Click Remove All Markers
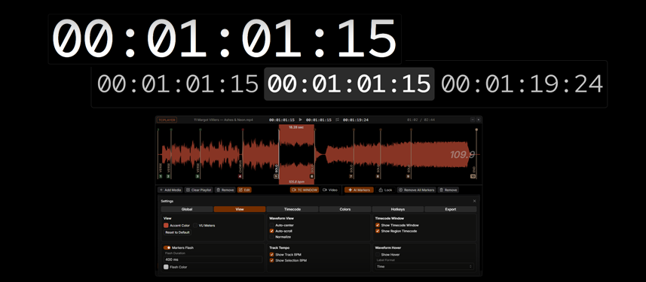The image size is (646, 282). pos(416,190)
